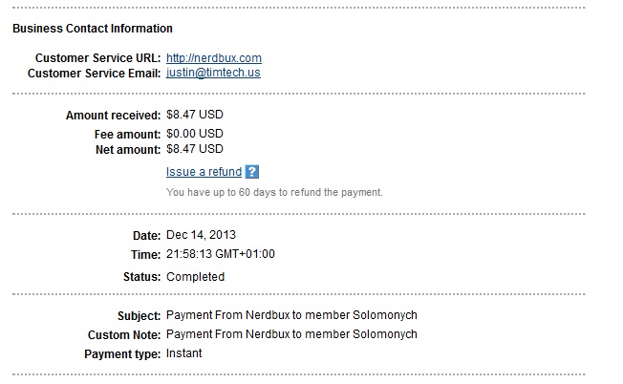
Task: Click the justin@timtech.us email link
Action: [x=213, y=73]
